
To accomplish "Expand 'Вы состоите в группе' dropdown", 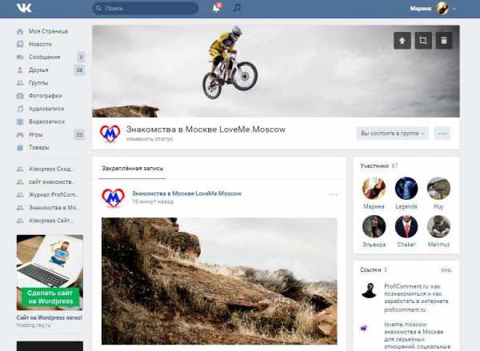I will [x=393, y=134].
